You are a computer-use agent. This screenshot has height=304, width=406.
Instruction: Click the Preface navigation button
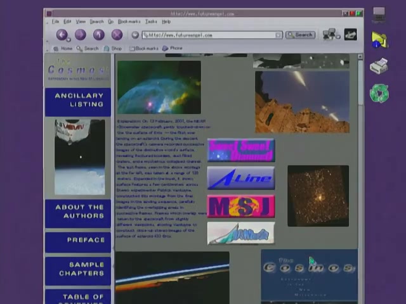click(78, 240)
